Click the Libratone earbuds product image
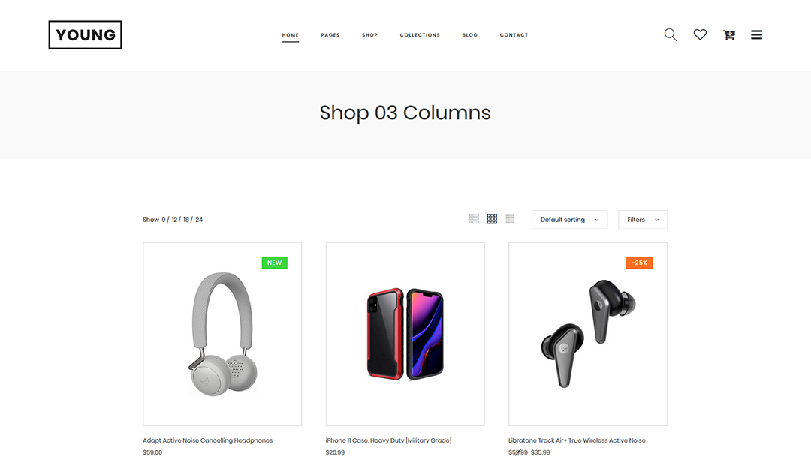The width and height of the screenshot is (811, 456). coord(588,334)
